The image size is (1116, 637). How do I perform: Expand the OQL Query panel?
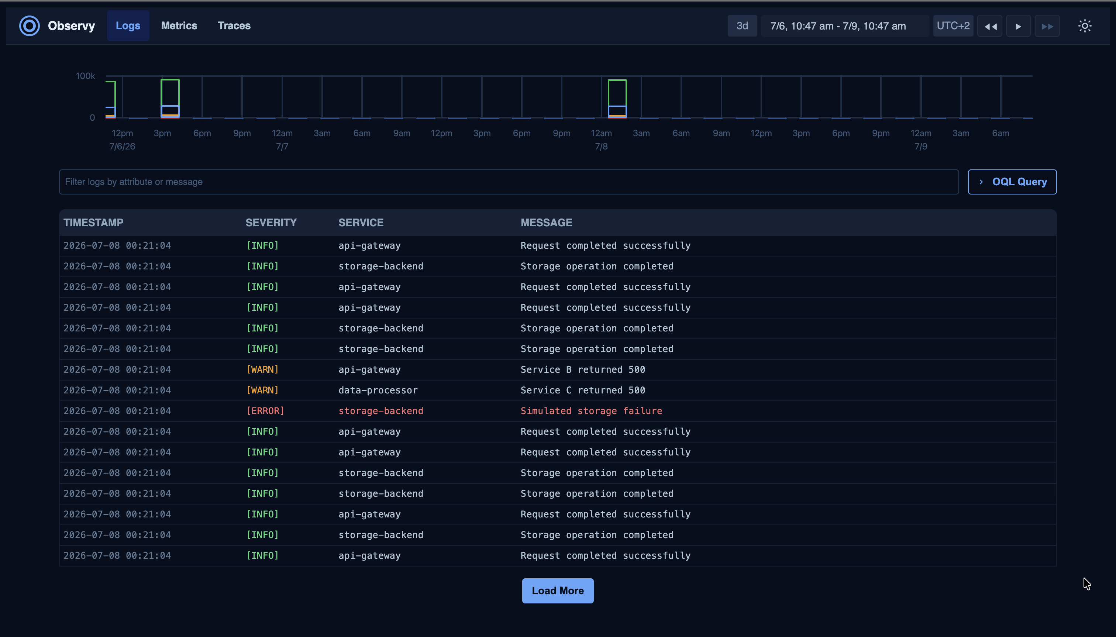[1012, 182]
